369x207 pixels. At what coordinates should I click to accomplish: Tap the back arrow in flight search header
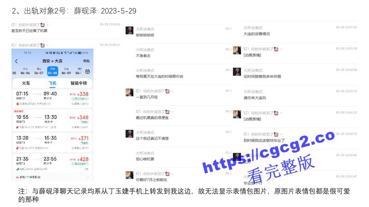click(17, 61)
